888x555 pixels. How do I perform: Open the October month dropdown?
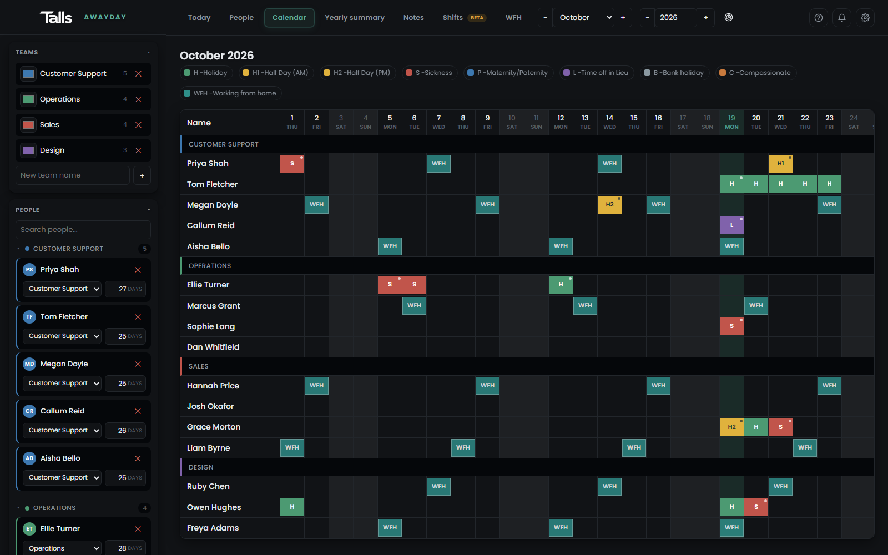tap(584, 18)
